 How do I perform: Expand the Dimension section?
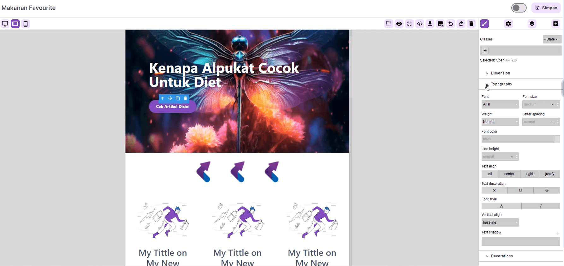point(500,73)
